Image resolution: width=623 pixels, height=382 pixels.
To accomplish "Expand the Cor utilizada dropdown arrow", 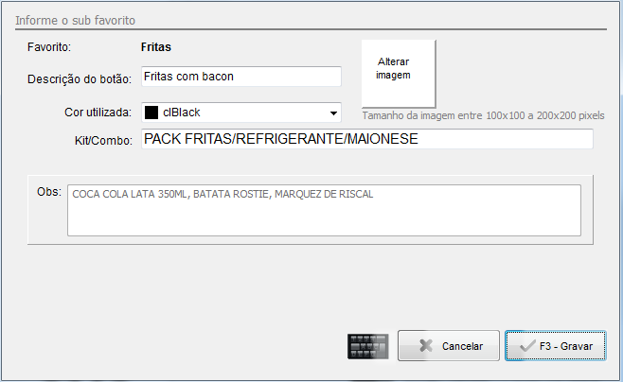I will click(x=333, y=113).
